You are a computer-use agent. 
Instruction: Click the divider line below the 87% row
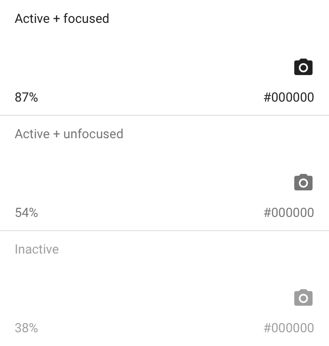164,115
